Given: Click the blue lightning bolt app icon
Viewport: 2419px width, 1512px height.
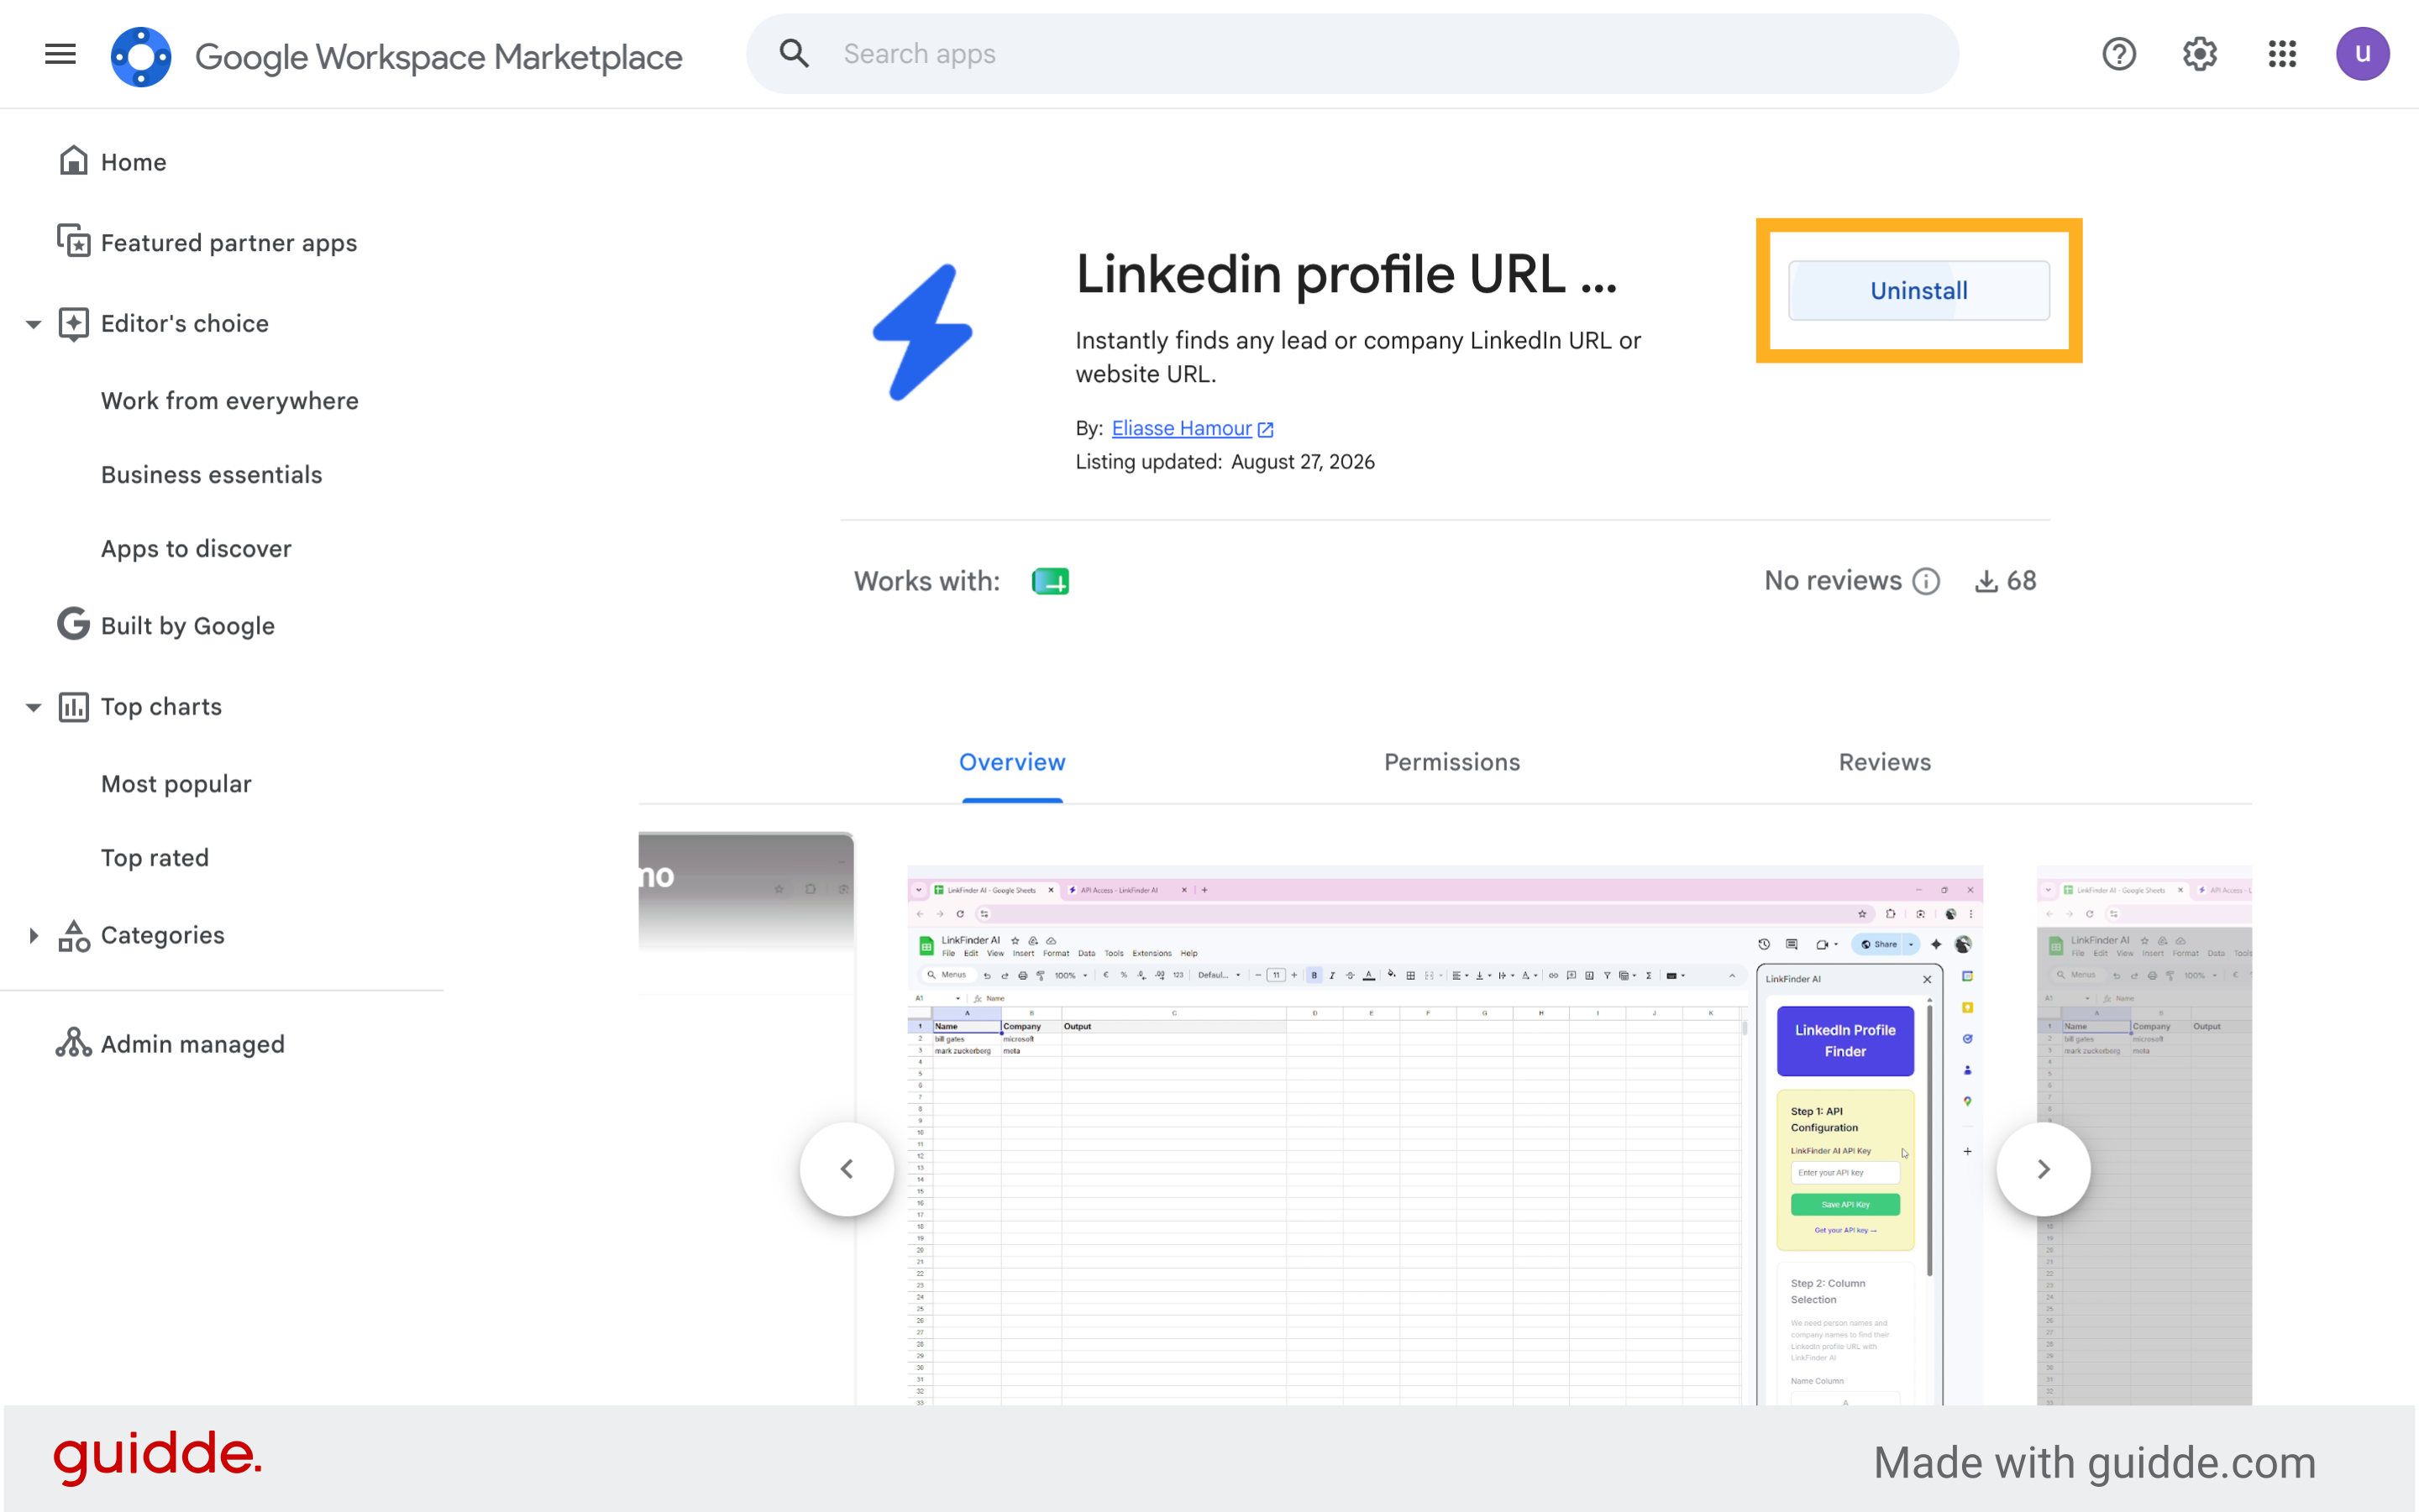Looking at the screenshot, I should 922,332.
